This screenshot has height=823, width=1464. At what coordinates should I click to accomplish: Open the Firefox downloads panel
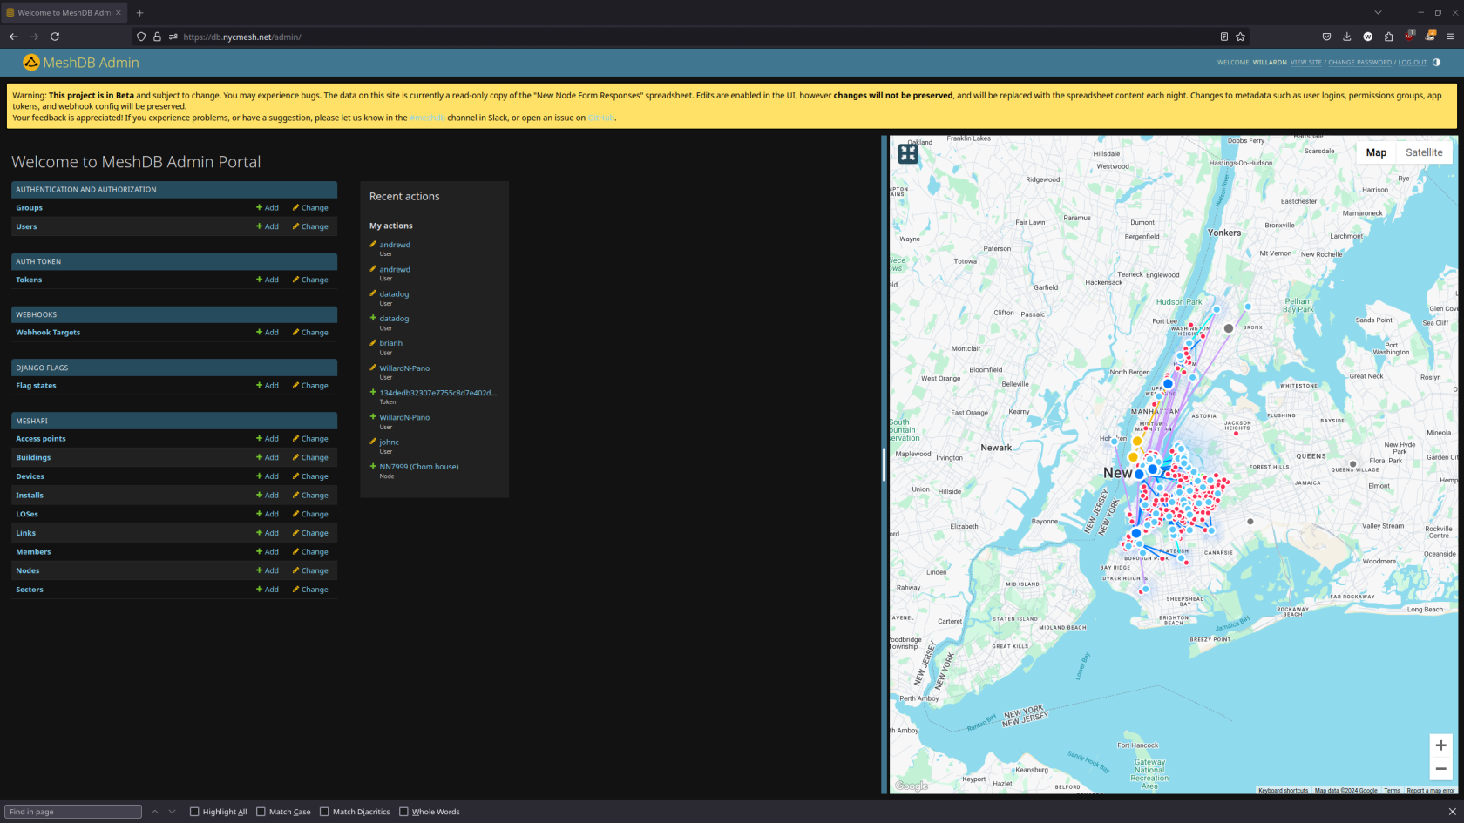point(1347,37)
